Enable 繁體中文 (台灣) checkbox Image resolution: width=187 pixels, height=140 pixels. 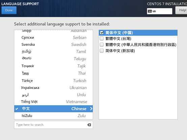coord(102,38)
